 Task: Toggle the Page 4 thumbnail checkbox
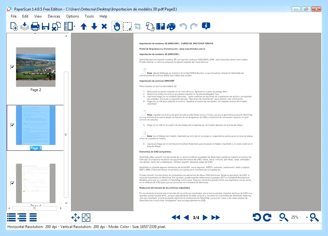click(12, 183)
